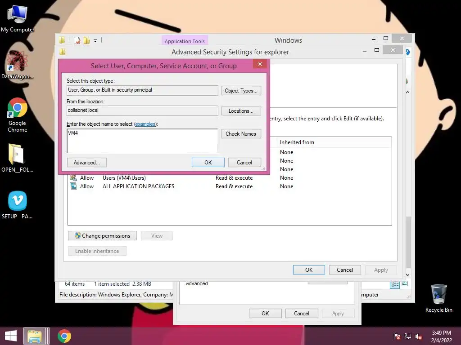Viewport: 461px width, 345px height.
Task: Click OK in the explorer Properties dialog
Action: [x=265, y=313]
